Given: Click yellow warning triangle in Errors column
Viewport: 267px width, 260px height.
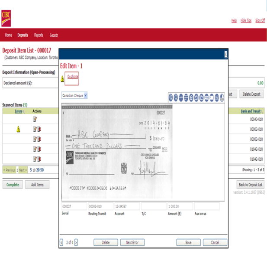Looking at the screenshot, I should pos(18,129).
